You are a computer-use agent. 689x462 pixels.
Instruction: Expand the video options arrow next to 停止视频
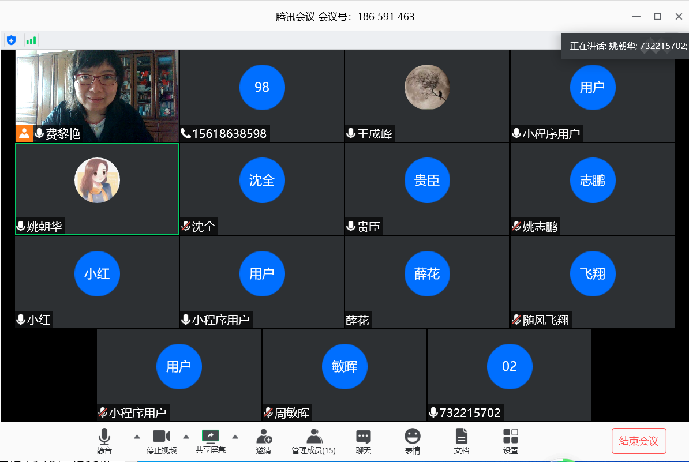pos(186,435)
